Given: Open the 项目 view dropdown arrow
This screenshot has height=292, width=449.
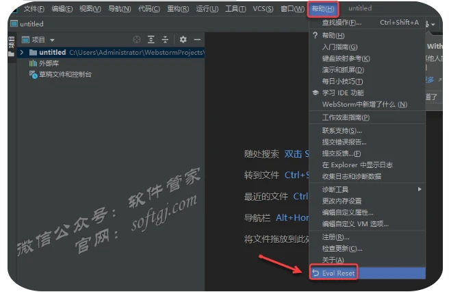Looking at the screenshot, I should click(53, 40).
